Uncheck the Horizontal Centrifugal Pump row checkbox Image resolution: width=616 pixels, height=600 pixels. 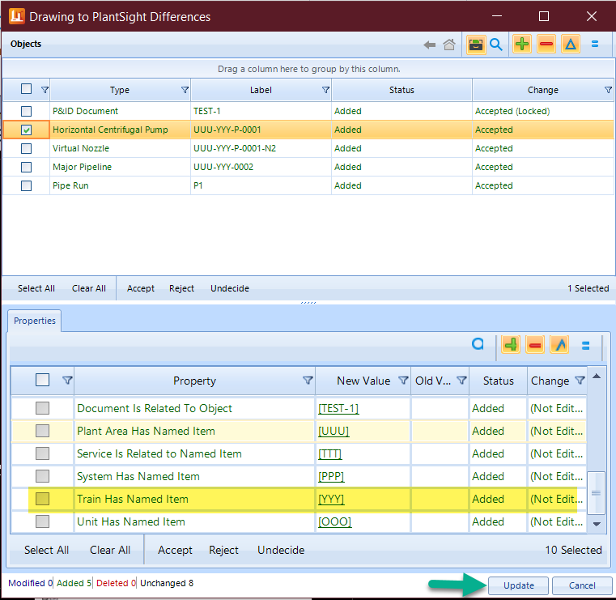(x=27, y=130)
